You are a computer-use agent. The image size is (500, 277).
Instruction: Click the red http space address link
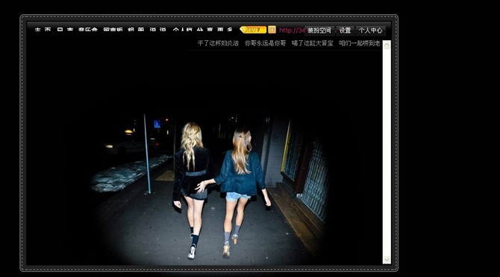tap(292, 31)
